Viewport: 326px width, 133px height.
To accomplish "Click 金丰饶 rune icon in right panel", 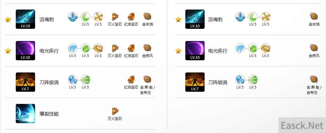I will click(314, 16).
